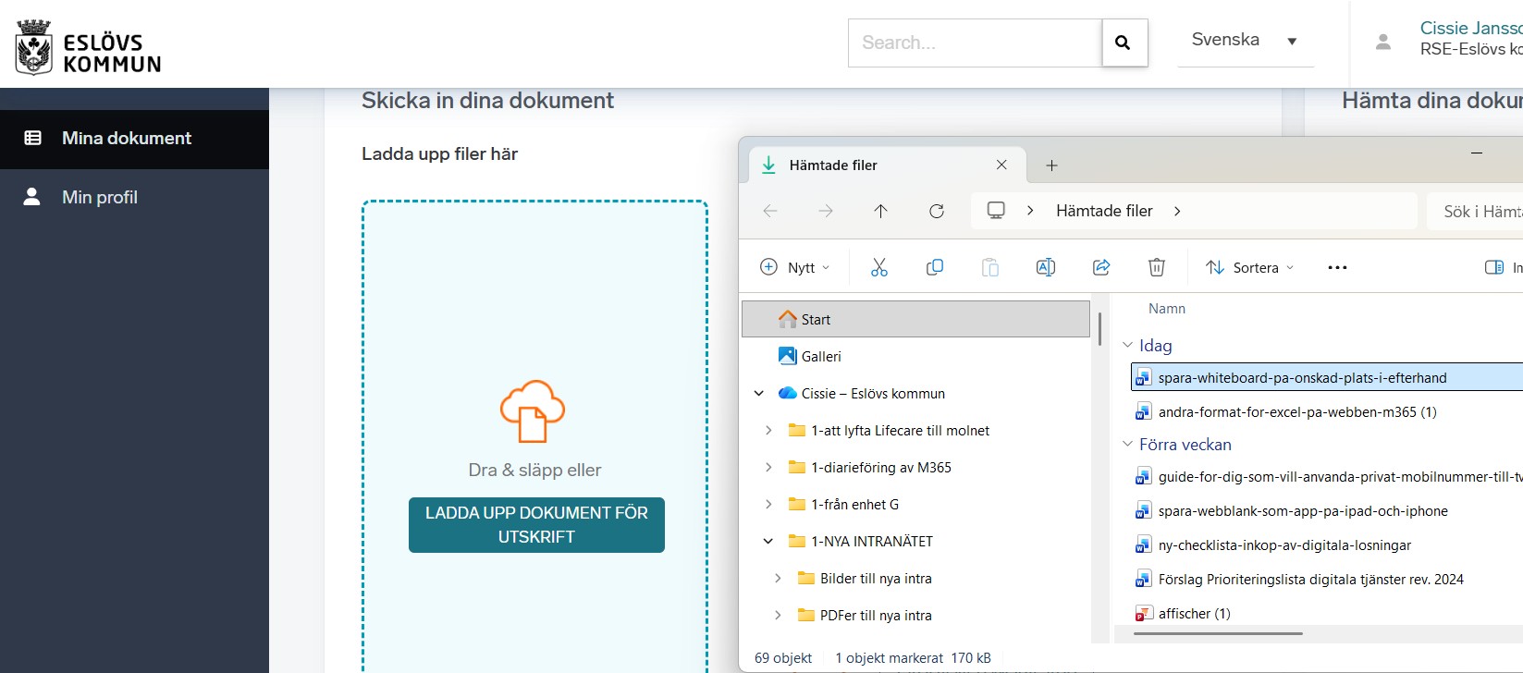
Task: Collapse the Idag file group
Action: 1127,345
